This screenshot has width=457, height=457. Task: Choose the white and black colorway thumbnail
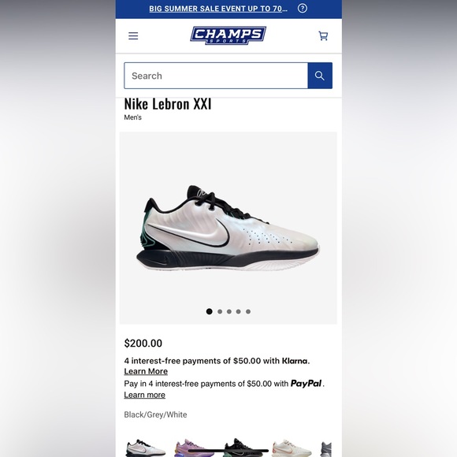[x=146, y=448]
